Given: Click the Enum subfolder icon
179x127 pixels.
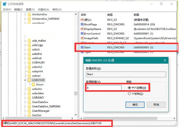Looking at the screenshot, I should (33, 85).
